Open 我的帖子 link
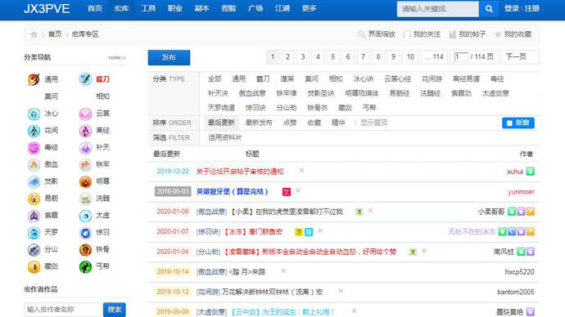Image resolution: width=565 pixels, height=317 pixels. [x=468, y=34]
